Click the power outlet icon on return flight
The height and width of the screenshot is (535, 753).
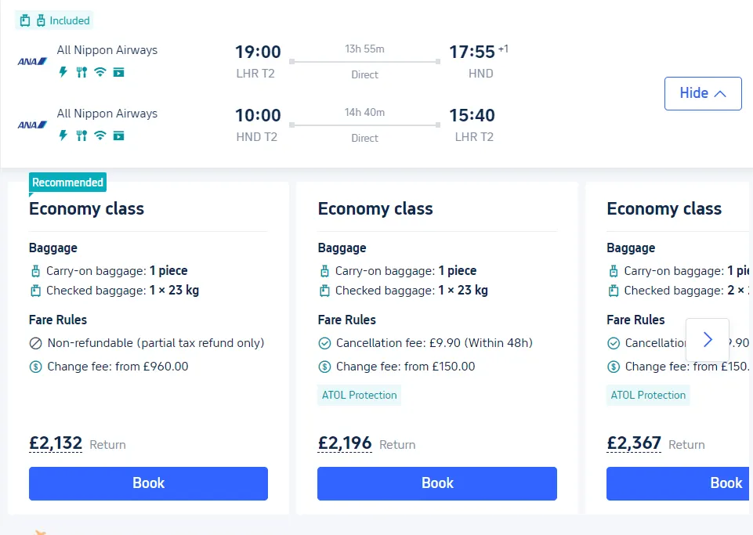pyautogui.click(x=63, y=136)
